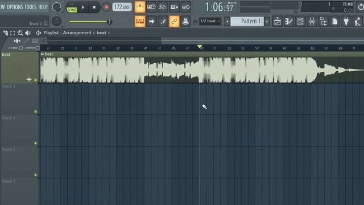Image resolution: width=364 pixels, height=205 pixels.
Task: Click the song position slider handle
Action: point(109,22)
